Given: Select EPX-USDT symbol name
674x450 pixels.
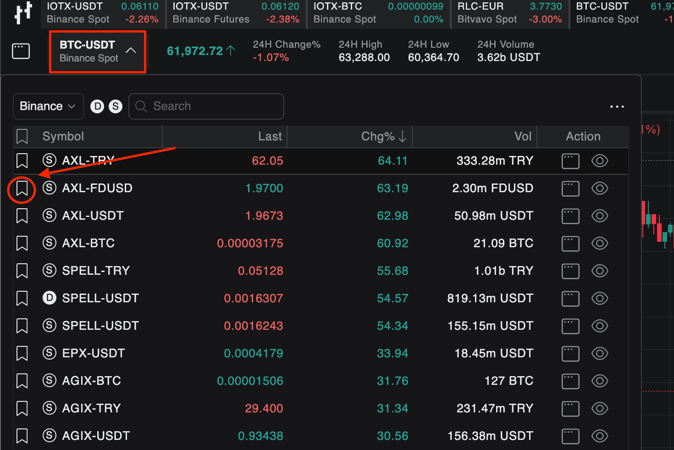Looking at the screenshot, I should click(94, 353).
